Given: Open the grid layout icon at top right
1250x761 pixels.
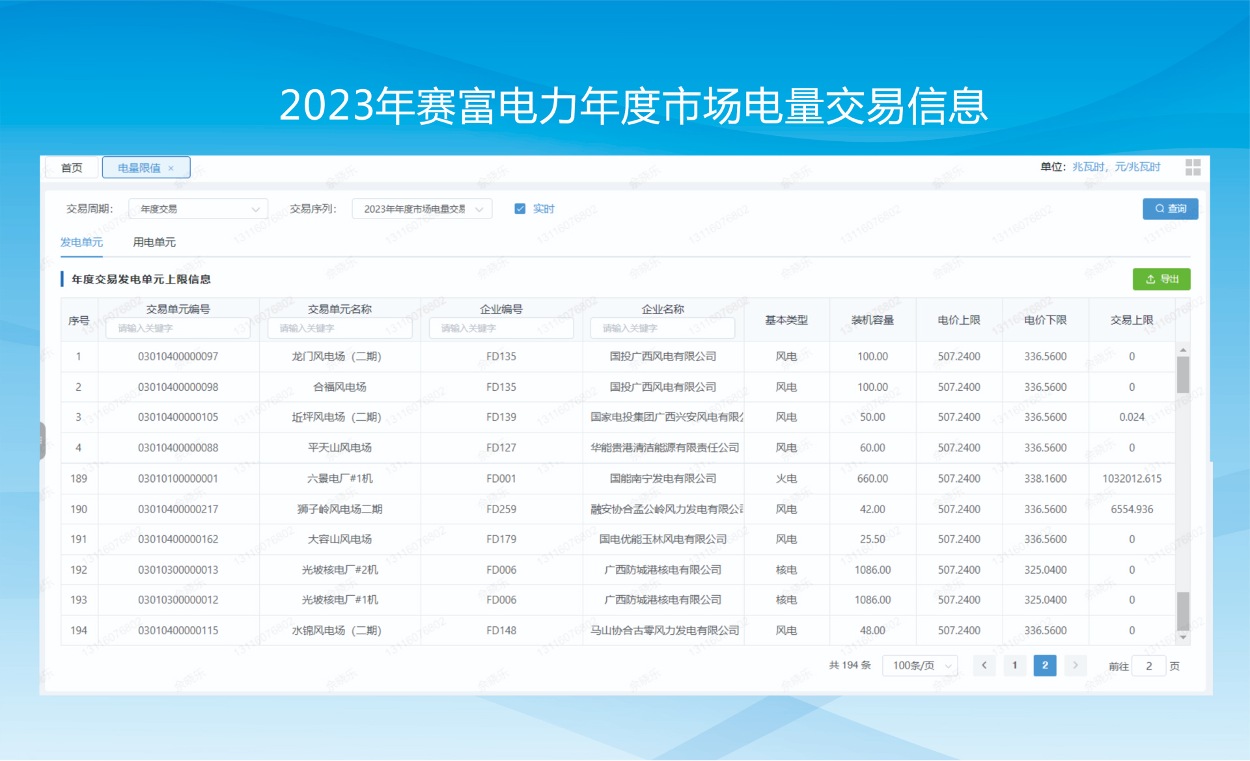Looking at the screenshot, I should click(x=1193, y=167).
